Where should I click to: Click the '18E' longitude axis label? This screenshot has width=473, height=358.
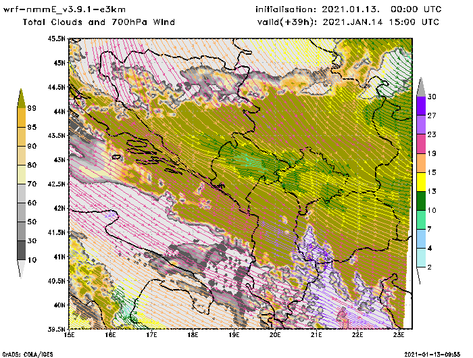pyautogui.click(x=193, y=335)
